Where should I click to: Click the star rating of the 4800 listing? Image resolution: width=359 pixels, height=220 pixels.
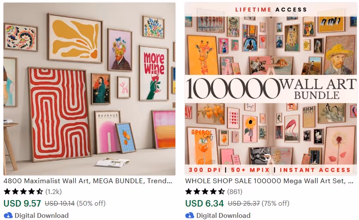point(23,191)
